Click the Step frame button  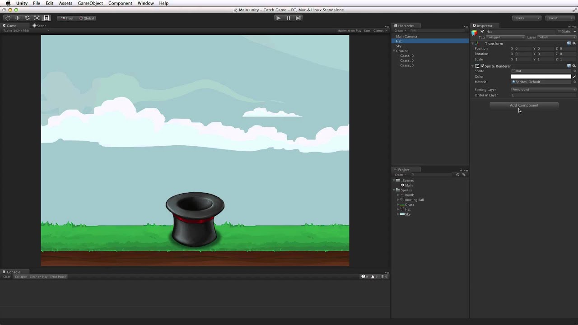click(298, 18)
